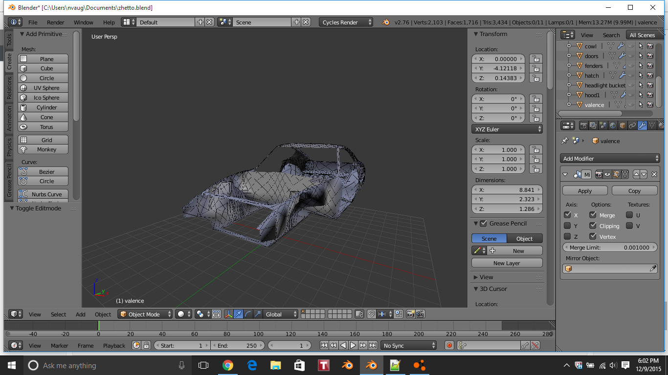Open the outliner Search menu
This screenshot has height=375, width=668.
(611, 35)
